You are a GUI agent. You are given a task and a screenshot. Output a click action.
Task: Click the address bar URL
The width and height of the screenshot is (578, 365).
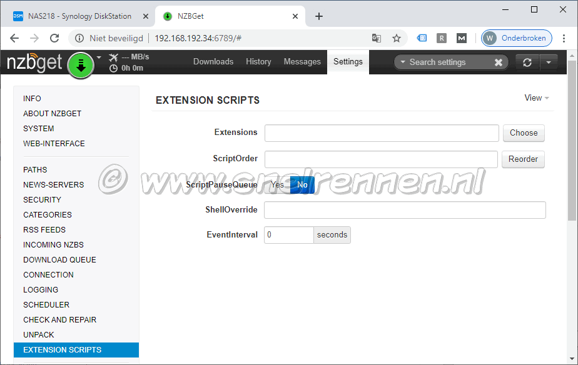tap(198, 38)
